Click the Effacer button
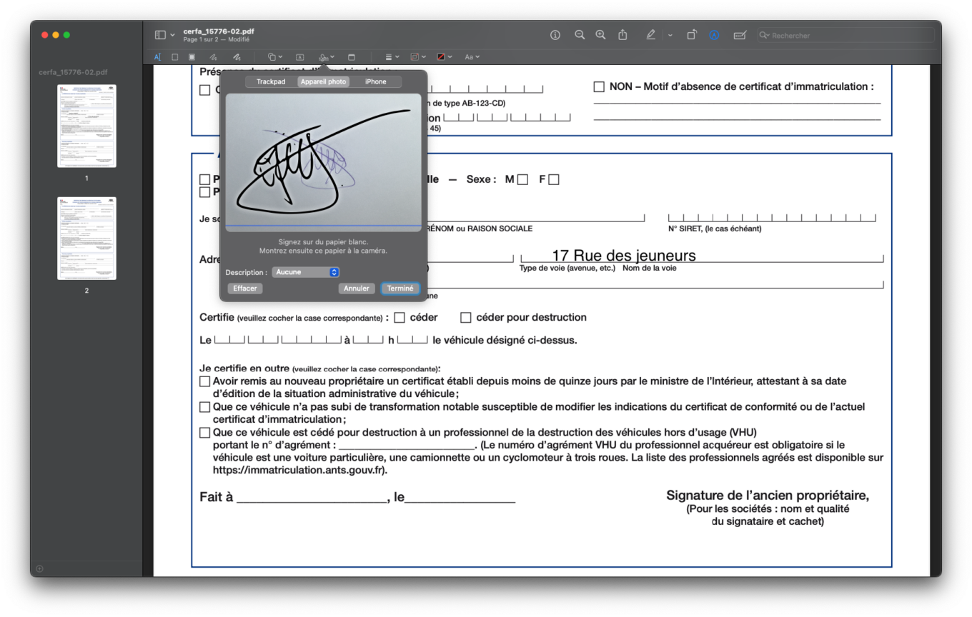 coord(245,289)
